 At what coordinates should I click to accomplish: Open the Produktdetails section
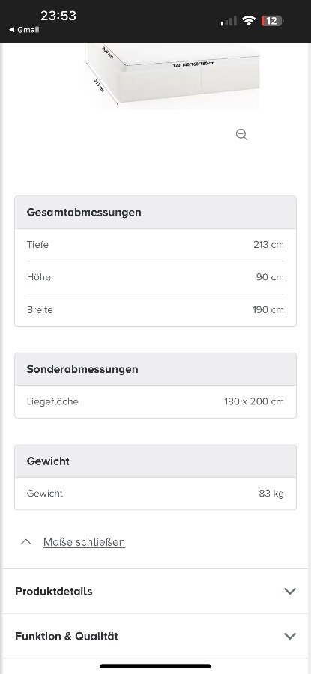(156, 591)
